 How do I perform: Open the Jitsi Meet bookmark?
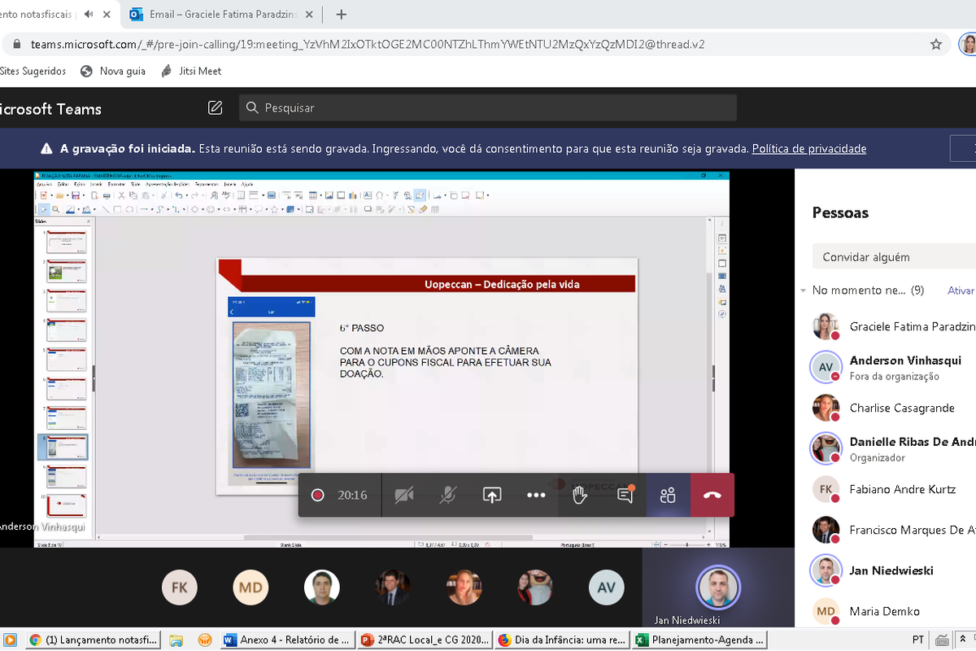coord(191,71)
